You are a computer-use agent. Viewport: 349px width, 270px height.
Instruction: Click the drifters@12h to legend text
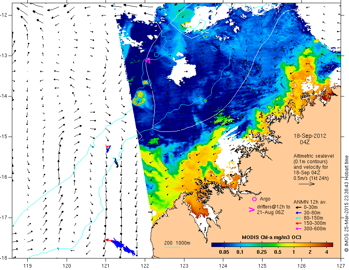coord(274,207)
